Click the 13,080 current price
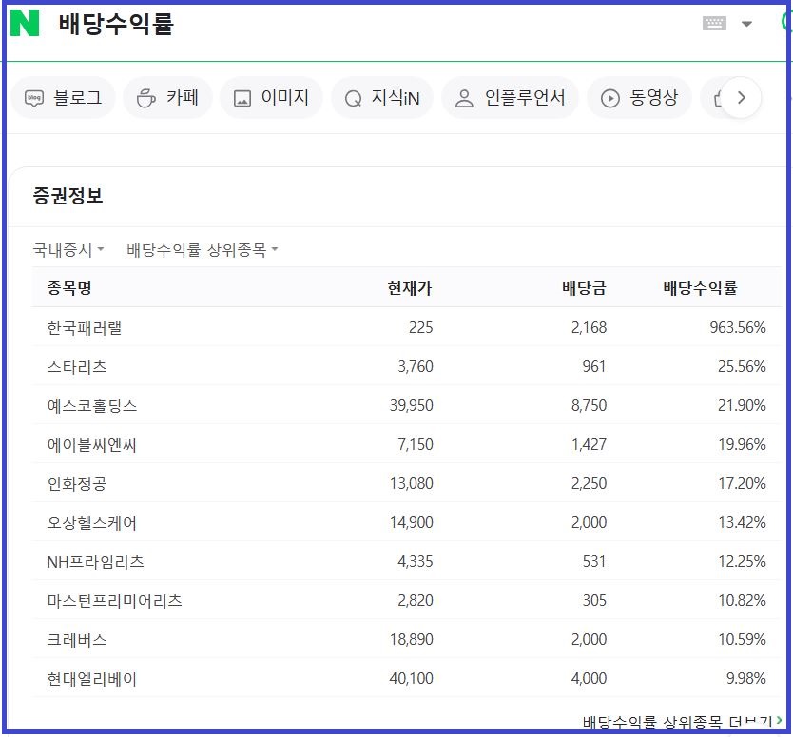 [x=411, y=483]
